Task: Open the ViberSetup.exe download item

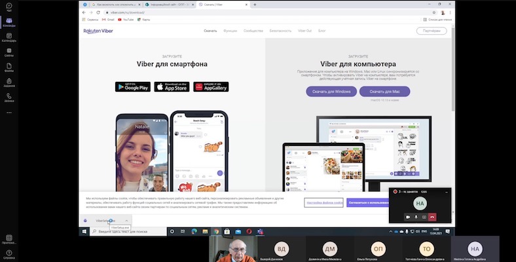Action: click(x=101, y=221)
